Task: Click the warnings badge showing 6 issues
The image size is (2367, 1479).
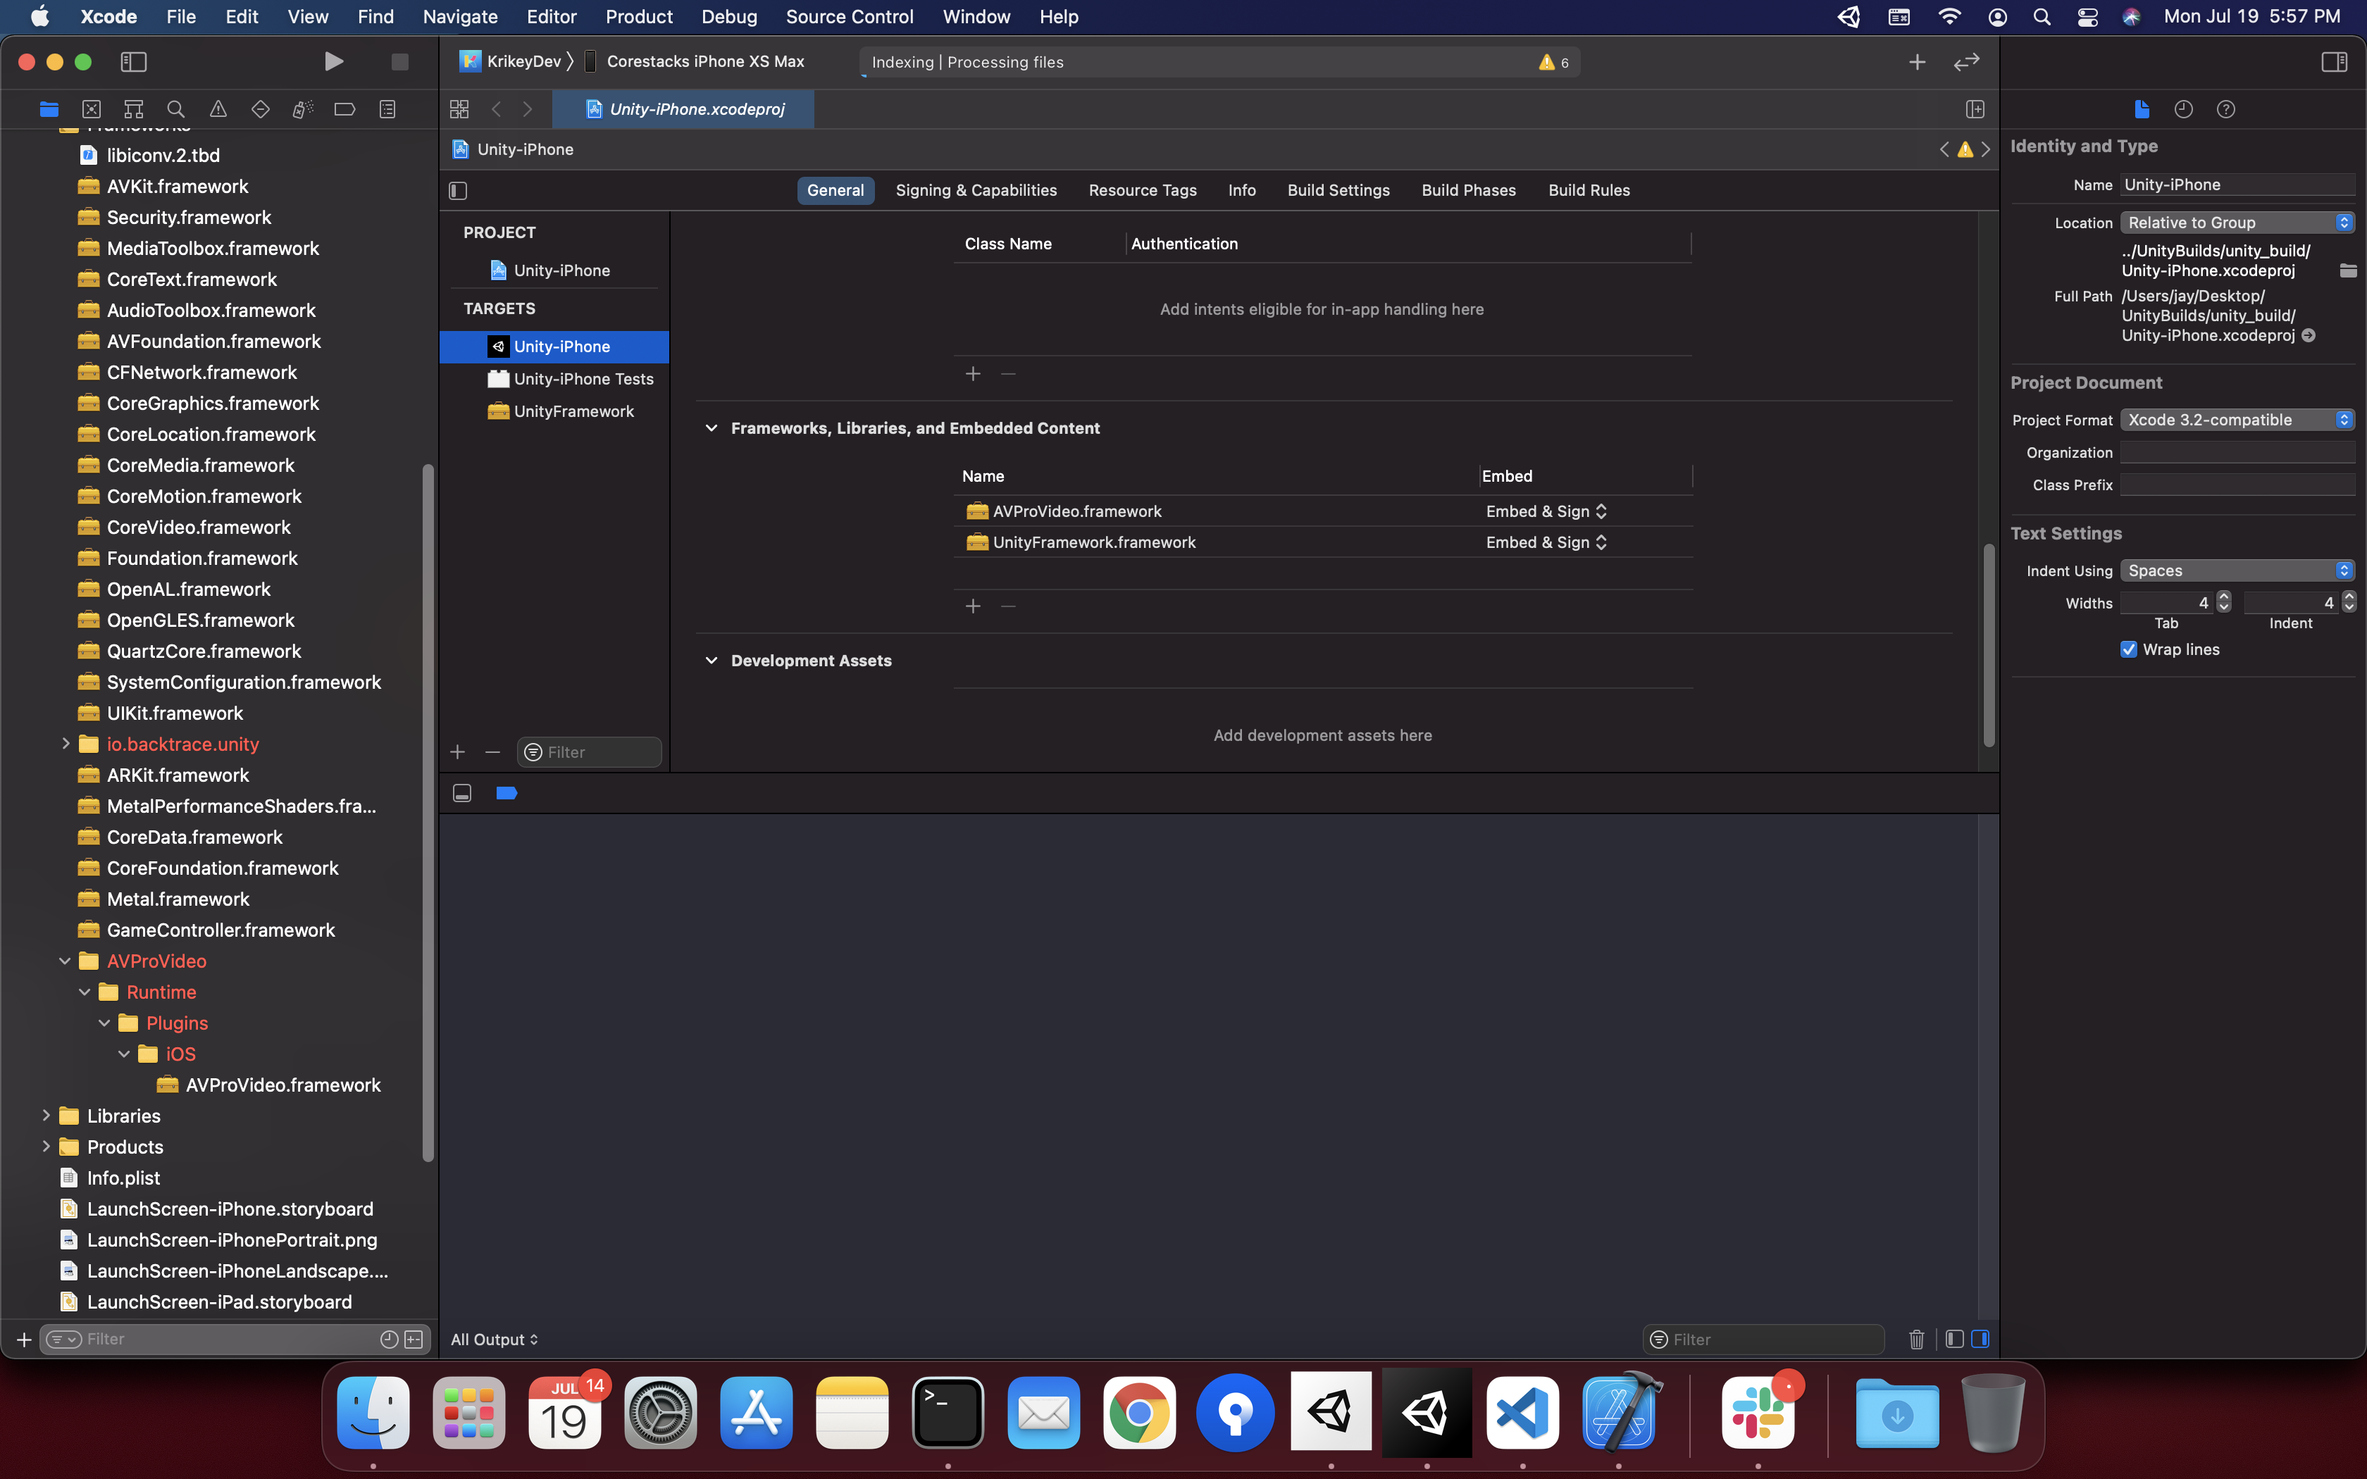Action: pyautogui.click(x=1553, y=62)
